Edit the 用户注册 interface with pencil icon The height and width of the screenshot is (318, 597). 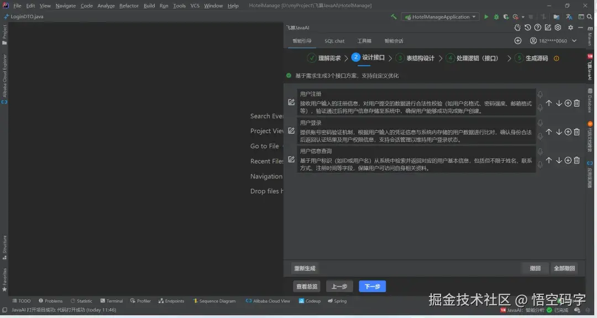coord(291,102)
